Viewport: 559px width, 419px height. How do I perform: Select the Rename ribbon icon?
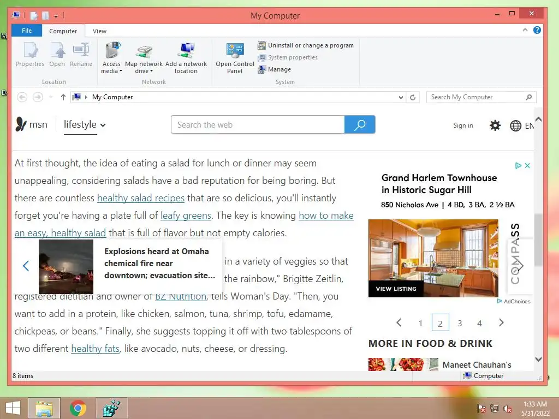(x=81, y=55)
